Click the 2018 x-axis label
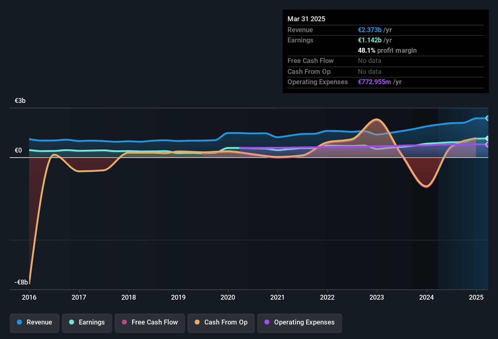 (x=129, y=297)
